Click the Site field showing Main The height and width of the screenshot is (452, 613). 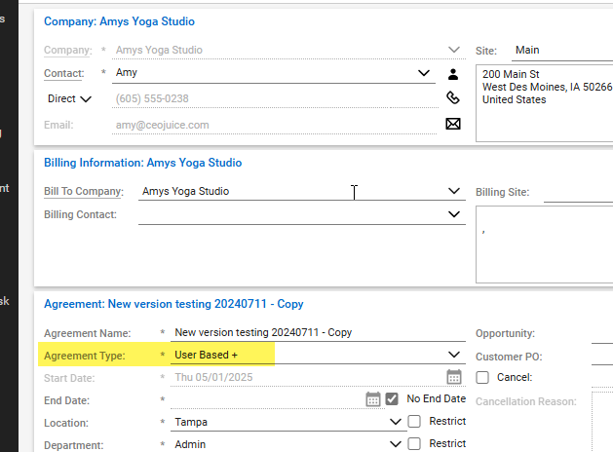point(556,50)
